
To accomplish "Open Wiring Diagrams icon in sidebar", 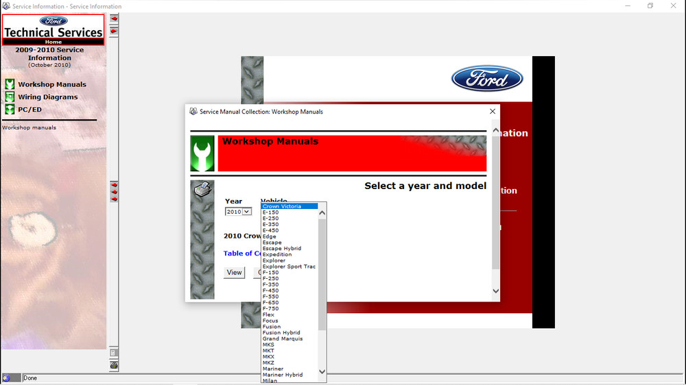I will pyautogui.click(x=10, y=97).
